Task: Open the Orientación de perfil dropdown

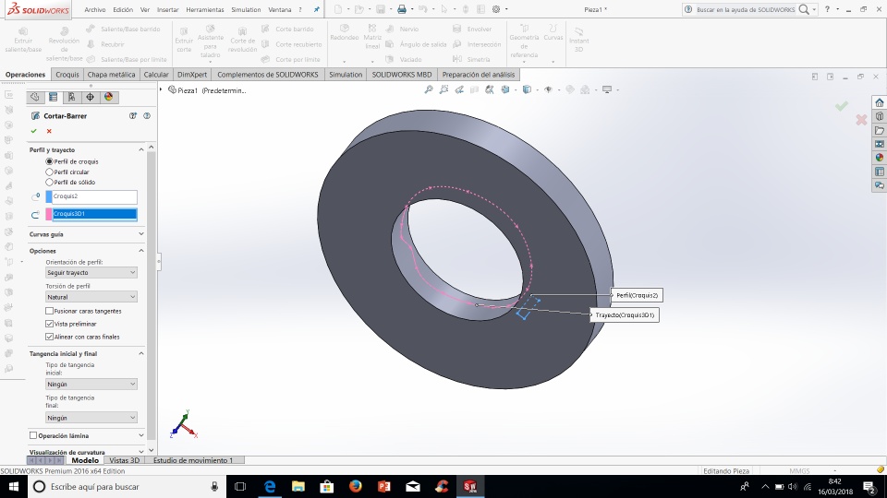Action: coord(91,273)
